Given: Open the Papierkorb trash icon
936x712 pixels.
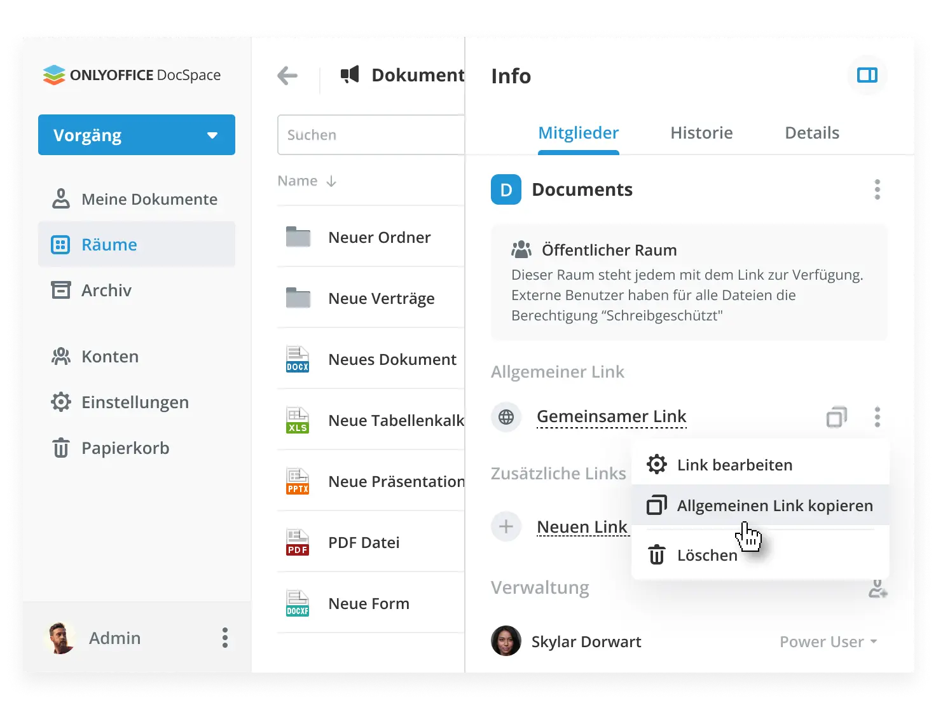Looking at the screenshot, I should (x=61, y=448).
